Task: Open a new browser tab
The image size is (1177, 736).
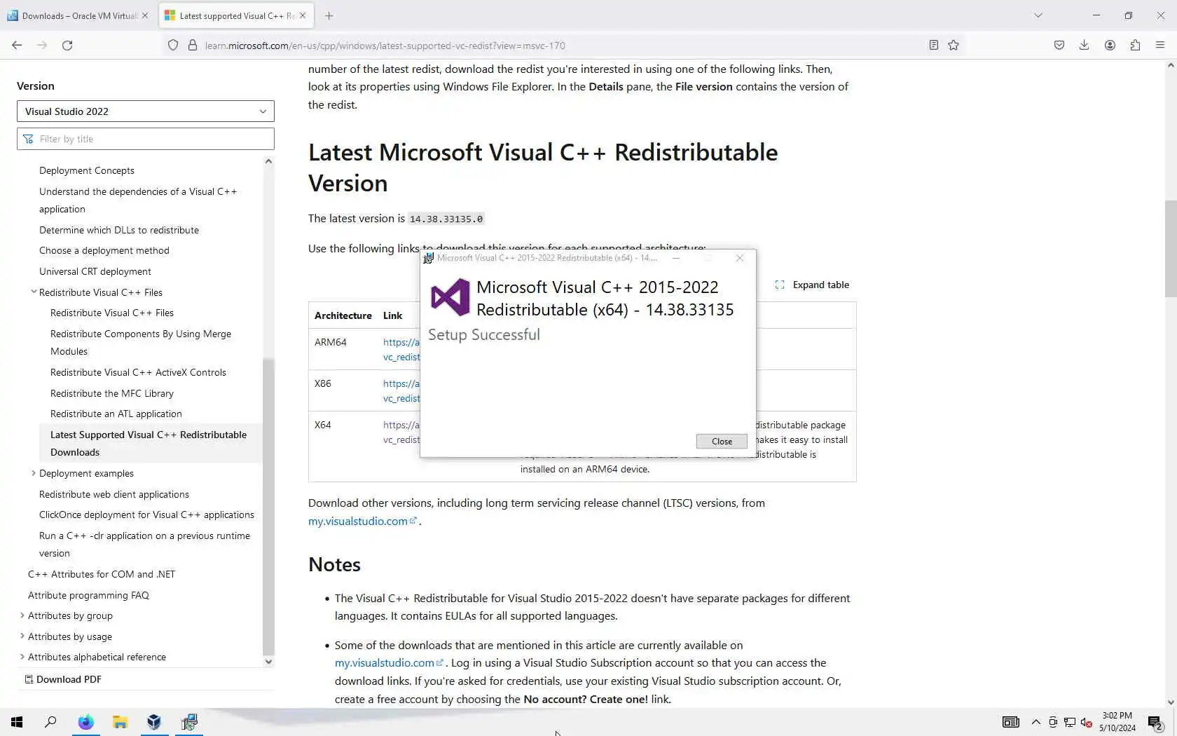Action: [329, 15]
